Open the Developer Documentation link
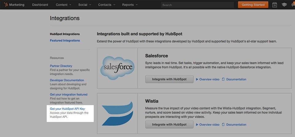 (67, 80)
